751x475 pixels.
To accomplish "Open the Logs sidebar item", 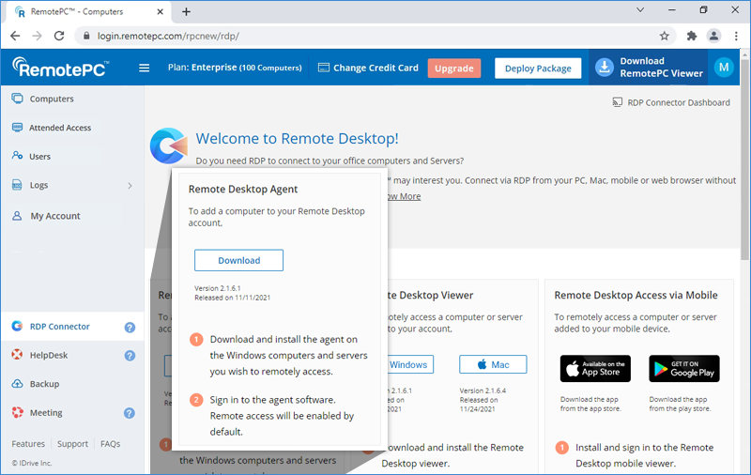I will (x=38, y=185).
